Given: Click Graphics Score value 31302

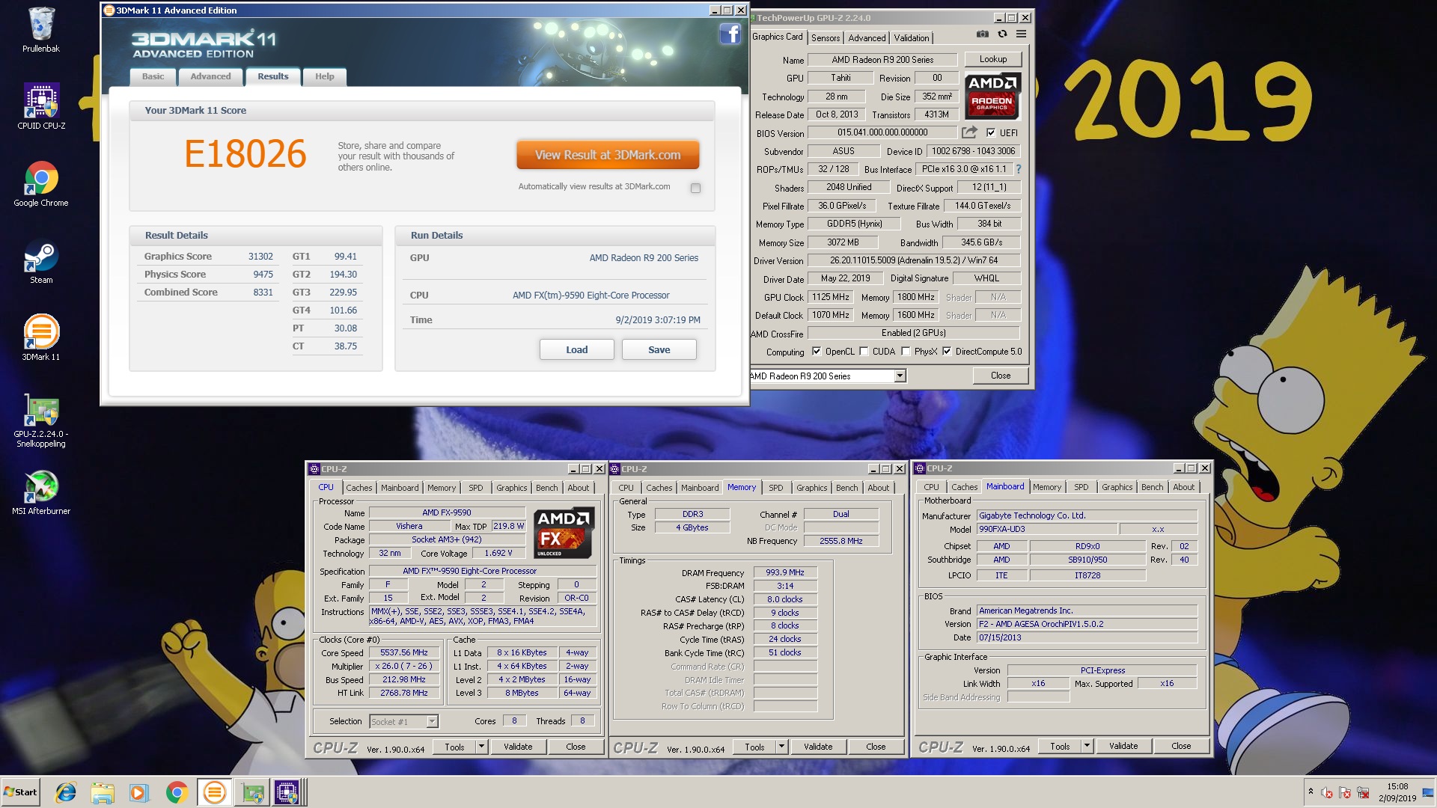Looking at the screenshot, I should 260,257.
